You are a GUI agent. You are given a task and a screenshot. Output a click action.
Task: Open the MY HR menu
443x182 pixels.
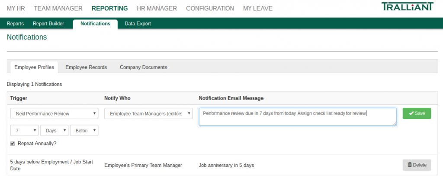[16, 8]
